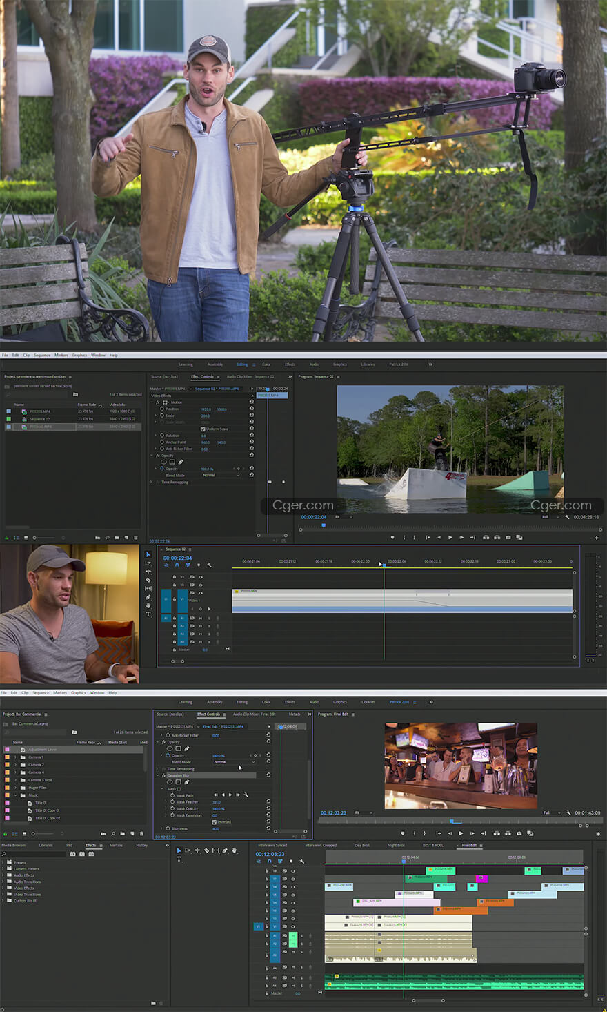This screenshot has height=1012, width=607.
Task: Collapse the Music bin
Action: (x=15, y=795)
